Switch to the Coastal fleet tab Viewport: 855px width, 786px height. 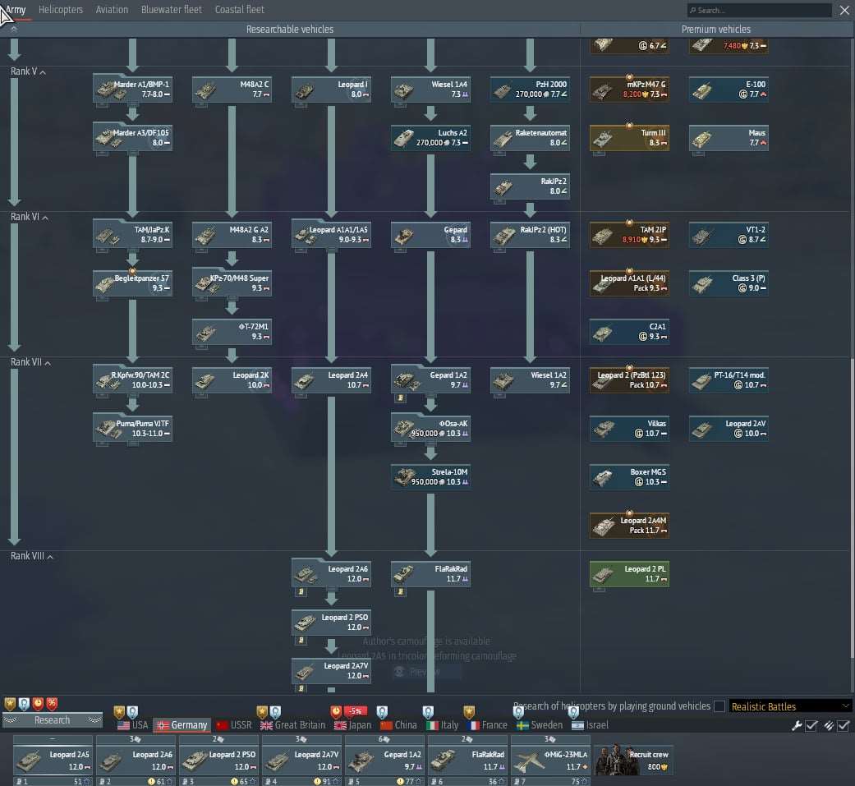[239, 10]
